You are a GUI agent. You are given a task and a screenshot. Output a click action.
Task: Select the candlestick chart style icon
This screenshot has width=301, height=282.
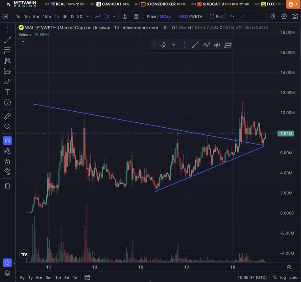(x=107, y=16)
